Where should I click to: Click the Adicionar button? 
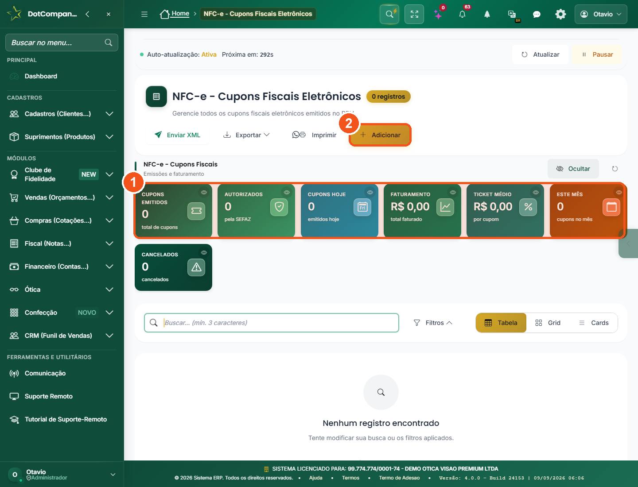tap(380, 135)
